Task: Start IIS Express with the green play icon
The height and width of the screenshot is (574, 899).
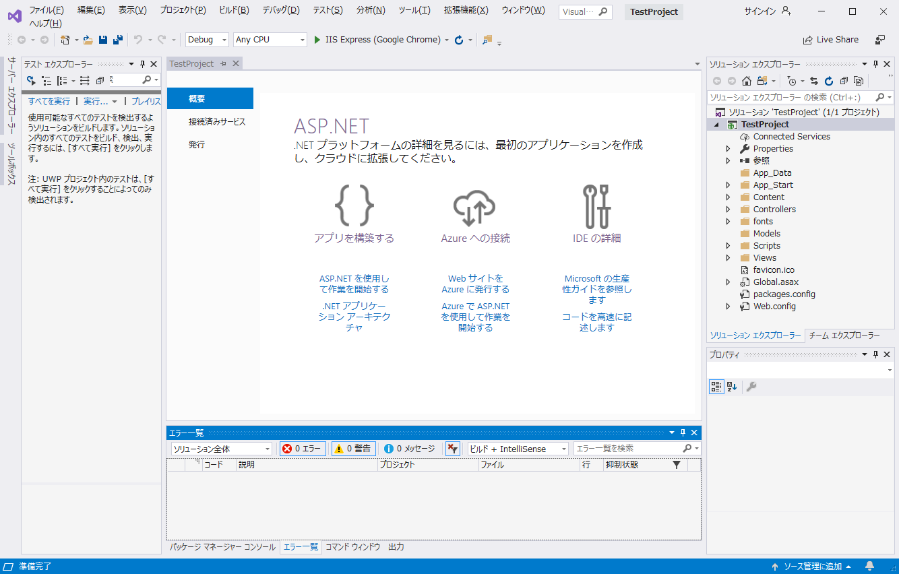Action: 317,40
